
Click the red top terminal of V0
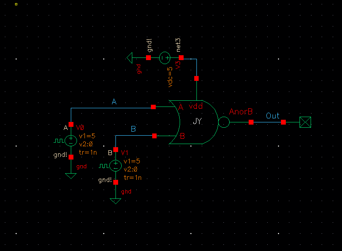click(x=71, y=125)
